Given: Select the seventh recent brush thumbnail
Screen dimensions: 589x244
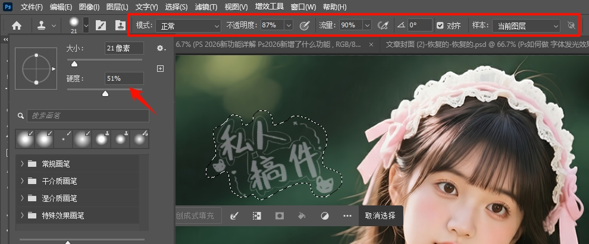Looking at the screenshot, I should point(139,139).
